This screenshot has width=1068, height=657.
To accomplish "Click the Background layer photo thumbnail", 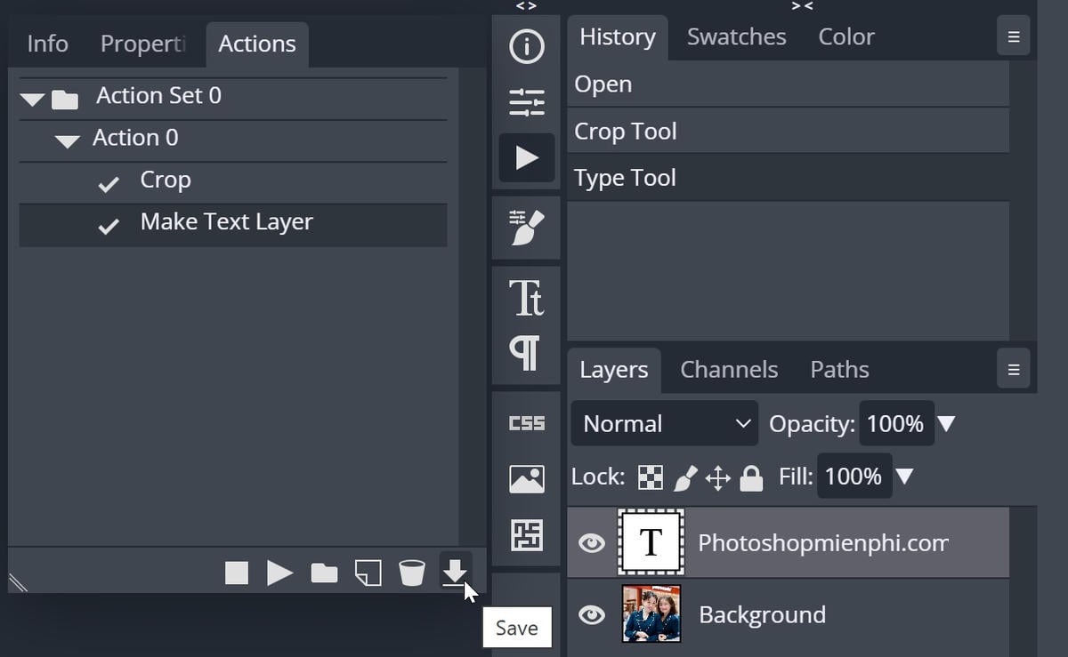I will point(651,613).
